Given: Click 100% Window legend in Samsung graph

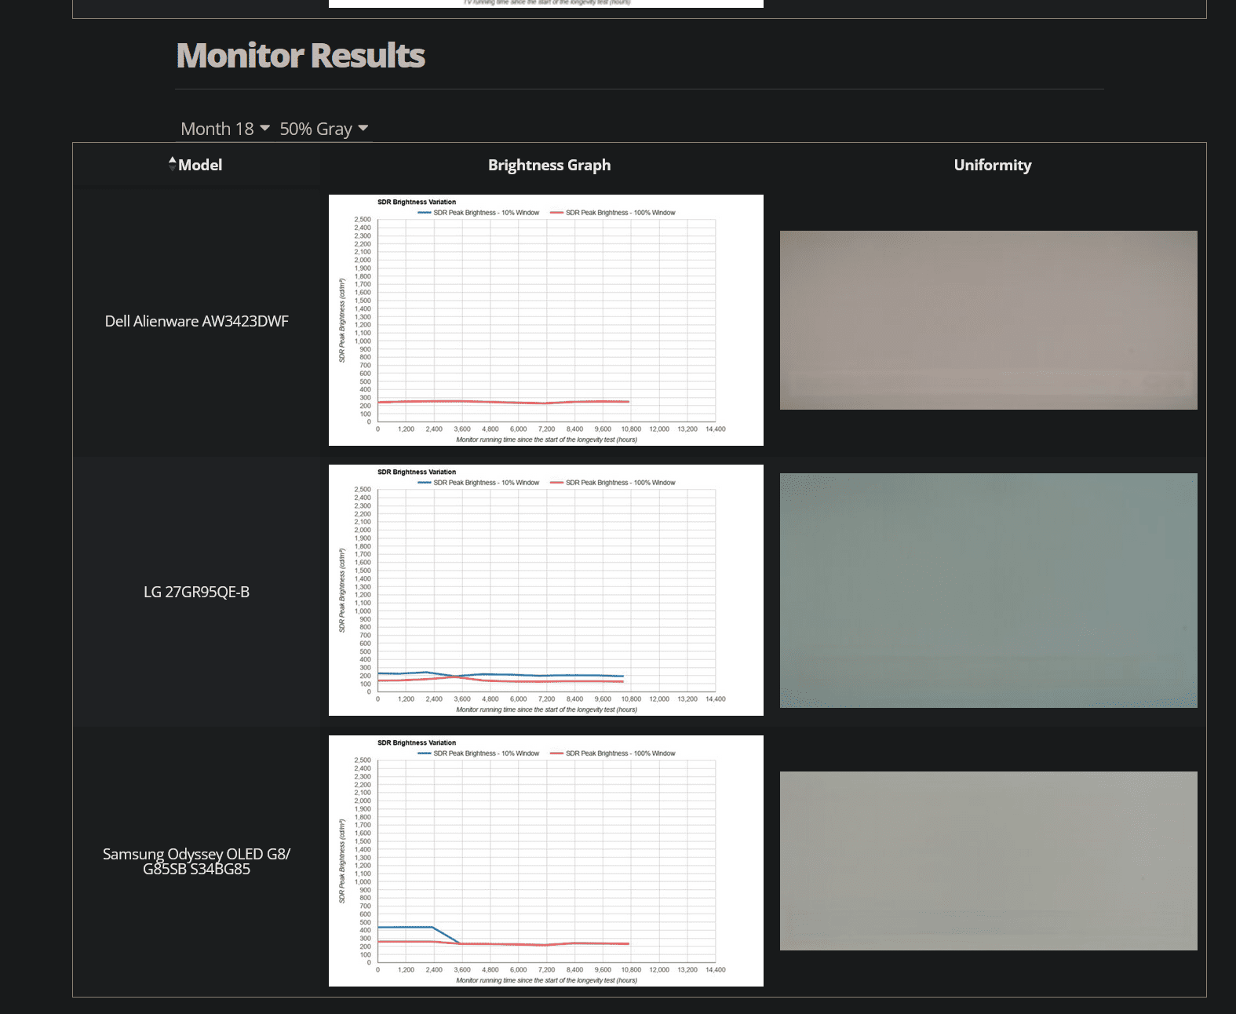Looking at the screenshot, I should click(x=613, y=753).
